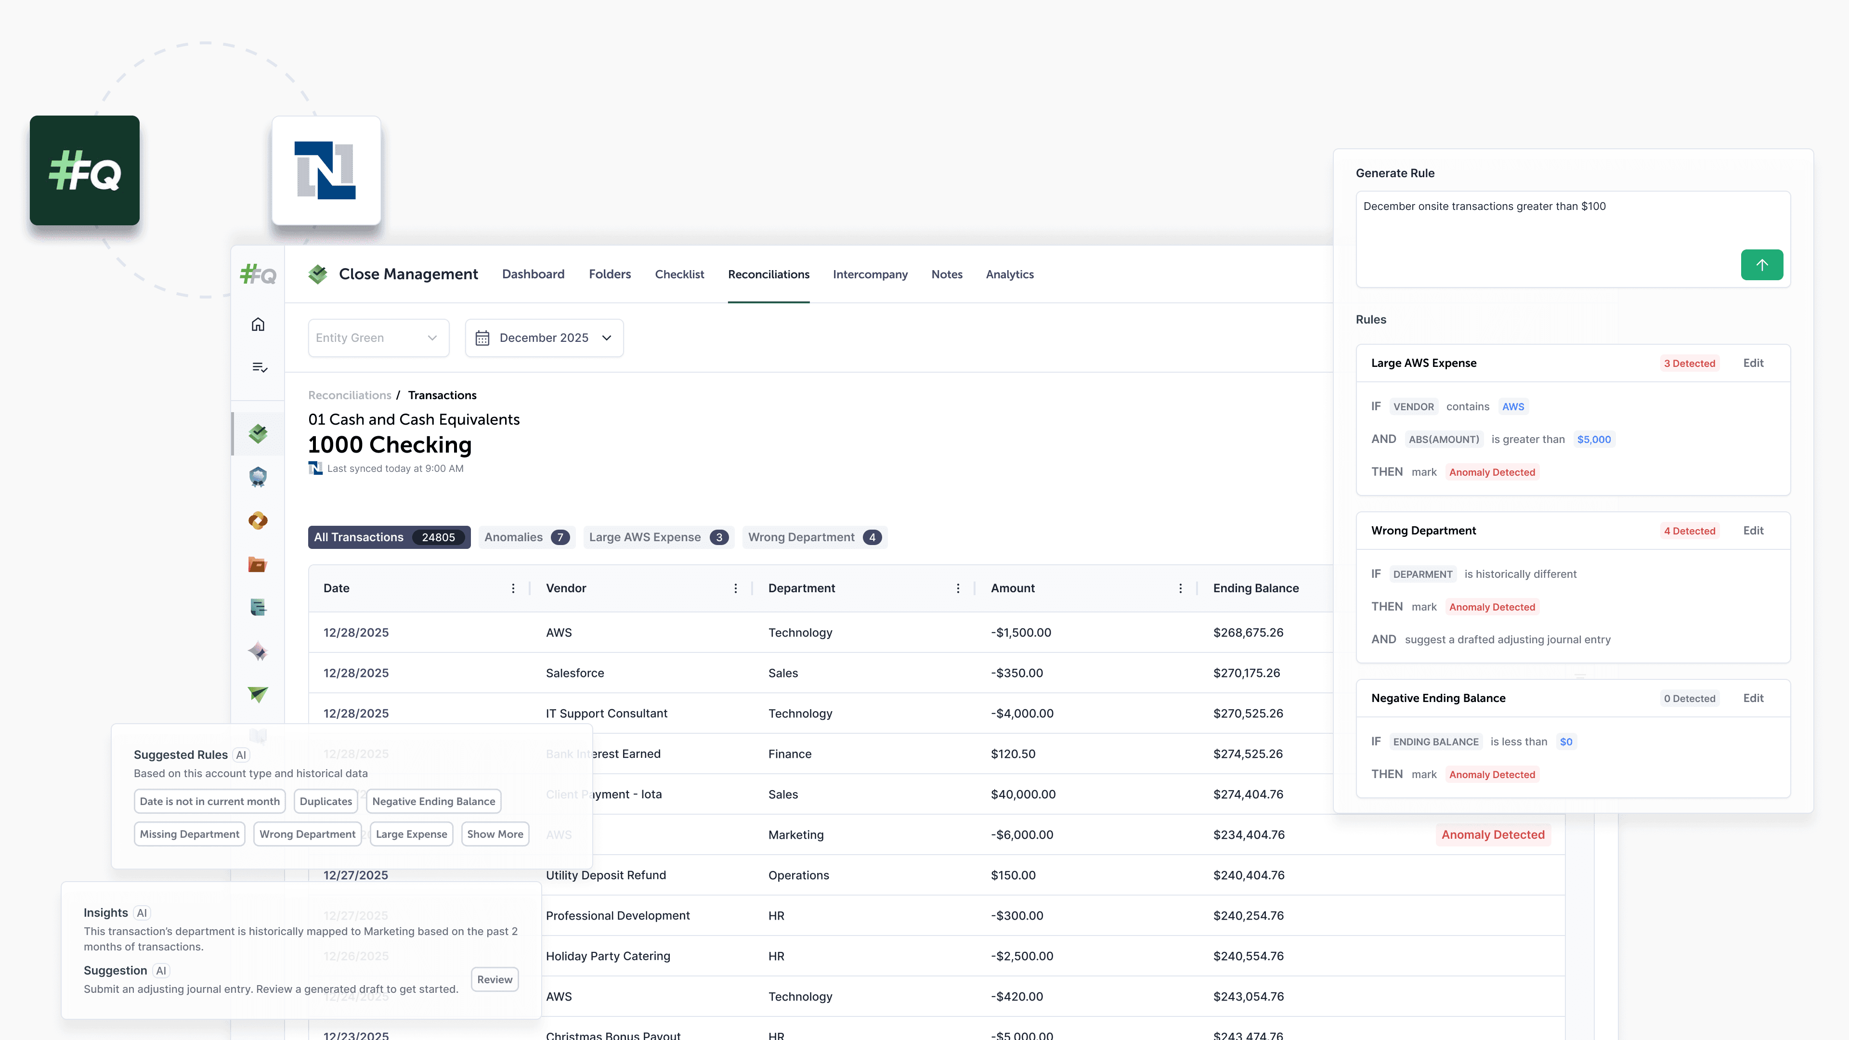Submit rule with green arrow button

pos(1761,265)
